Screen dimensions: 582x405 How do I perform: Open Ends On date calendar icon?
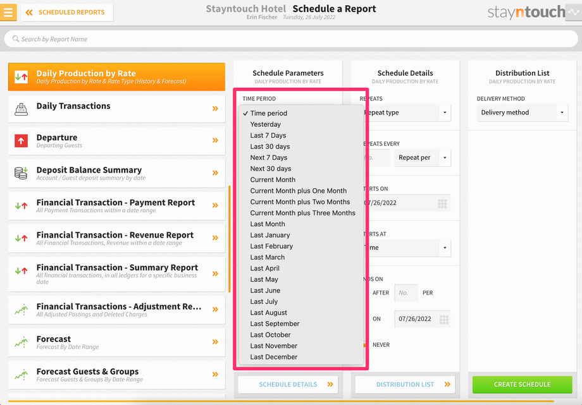444,319
